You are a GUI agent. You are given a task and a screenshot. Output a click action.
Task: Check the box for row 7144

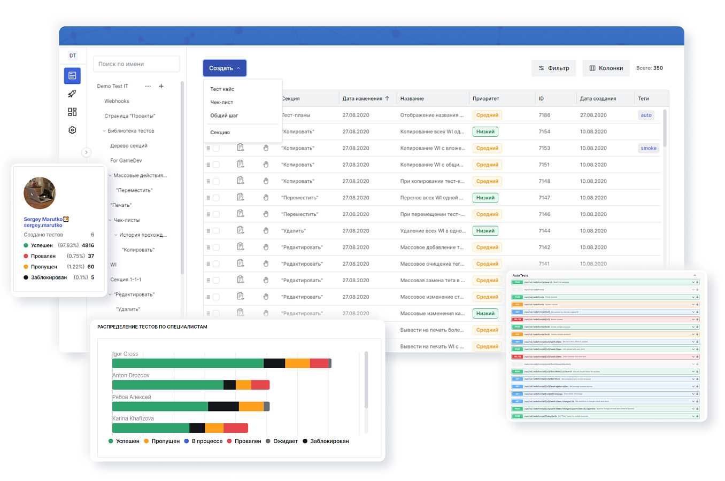click(216, 231)
